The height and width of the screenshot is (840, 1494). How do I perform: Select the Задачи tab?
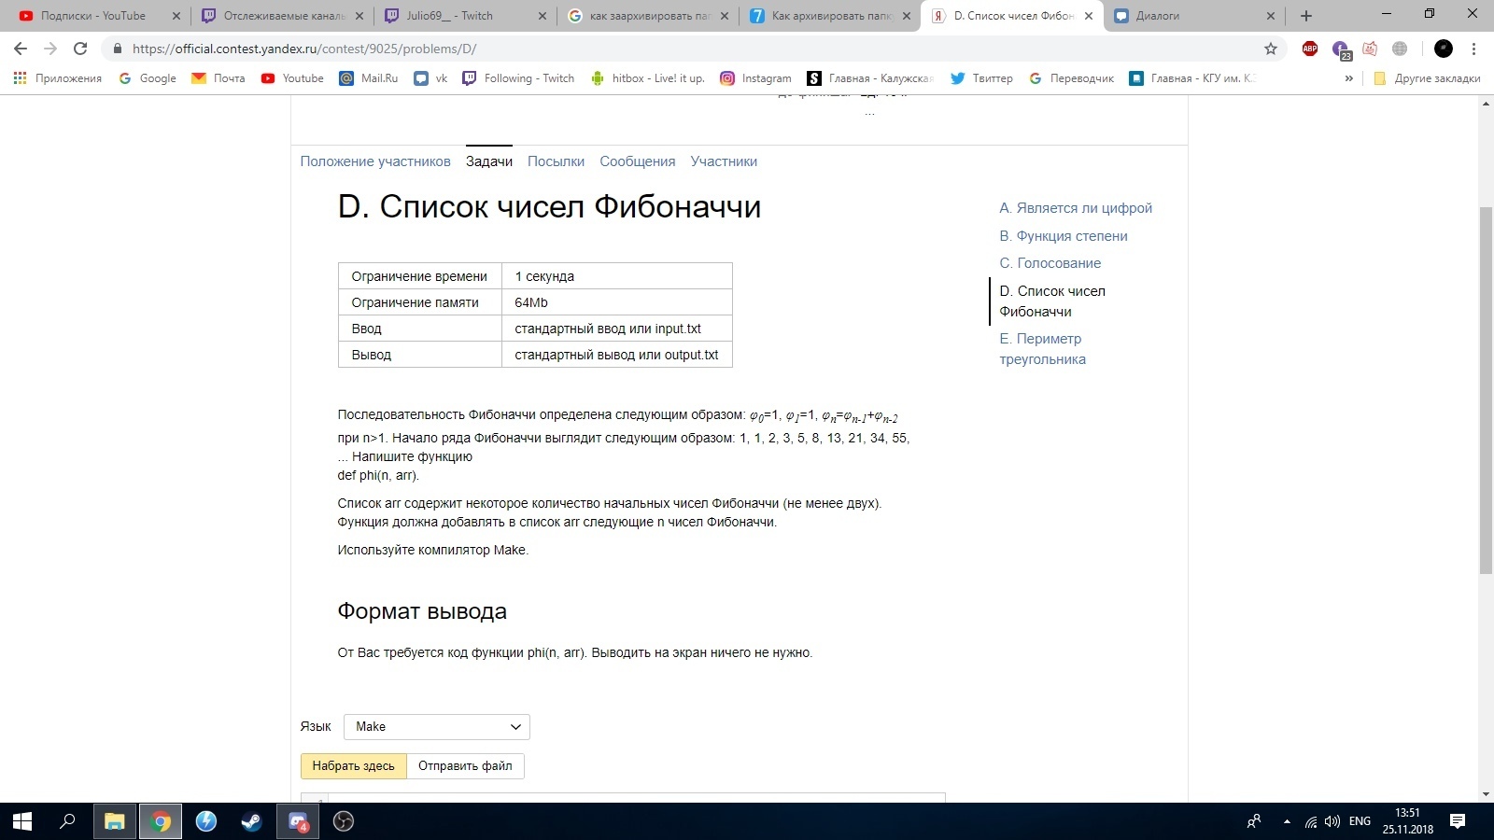pyautogui.click(x=489, y=161)
